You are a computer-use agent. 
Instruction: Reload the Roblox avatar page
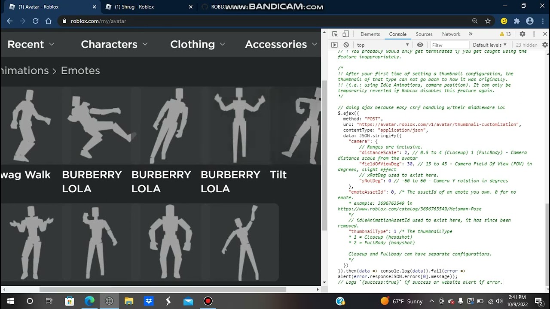(36, 21)
